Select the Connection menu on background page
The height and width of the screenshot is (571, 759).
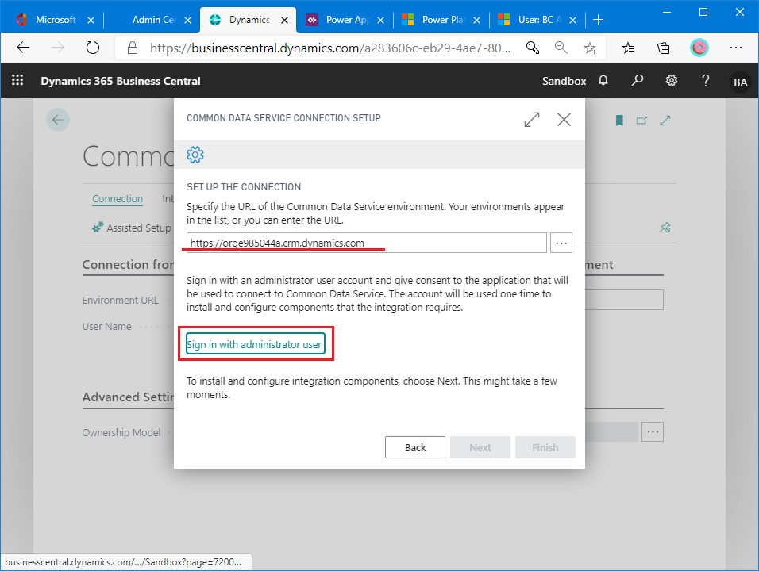point(118,199)
